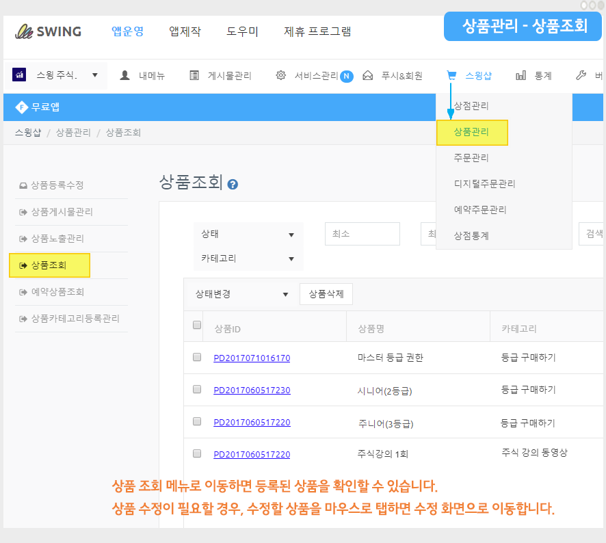
Task: Click the 통계 bar chart icon
Action: (x=521, y=75)
